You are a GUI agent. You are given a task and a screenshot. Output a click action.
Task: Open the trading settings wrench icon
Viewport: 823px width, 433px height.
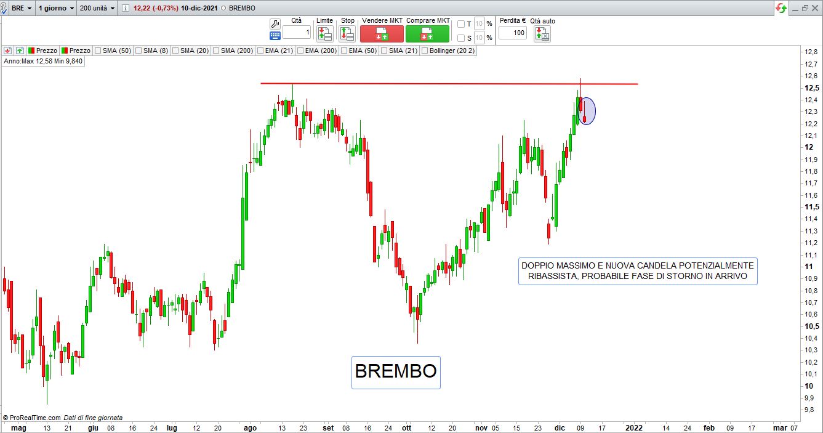[x=275, y=23]
